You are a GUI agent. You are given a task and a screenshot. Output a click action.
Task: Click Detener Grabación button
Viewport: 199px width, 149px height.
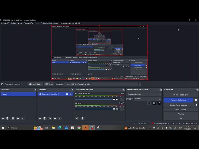(178, 100)
